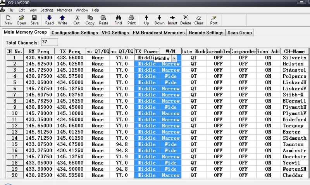The image size is (310, 185).
Task: Open the Settings menu
Action: [47, 10]
